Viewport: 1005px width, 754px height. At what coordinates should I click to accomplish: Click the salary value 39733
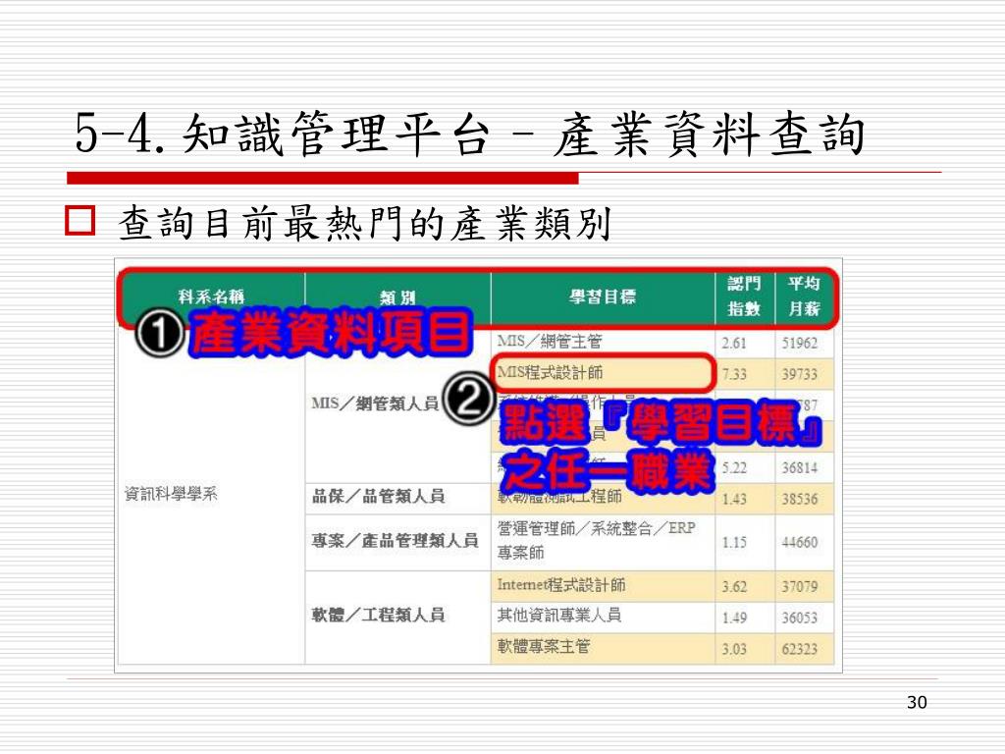coord(799,374)
